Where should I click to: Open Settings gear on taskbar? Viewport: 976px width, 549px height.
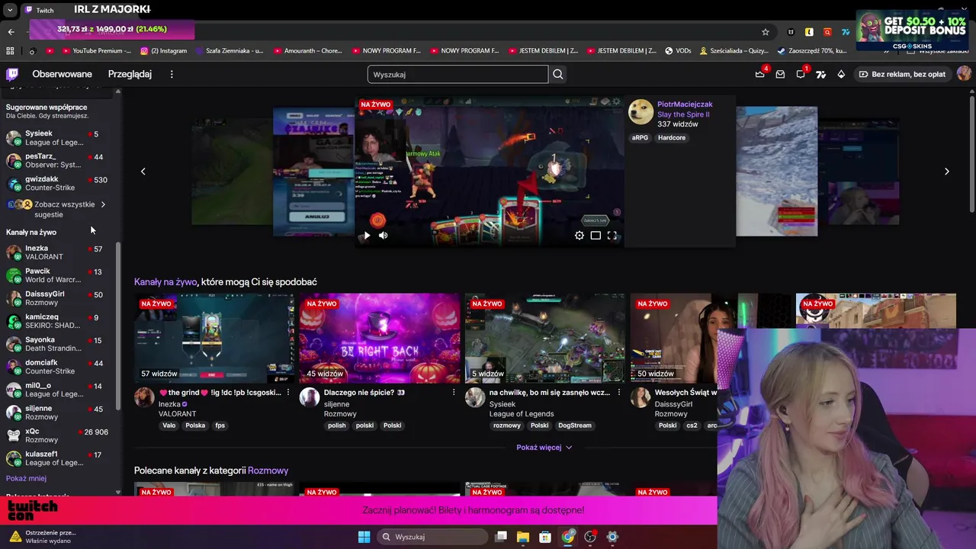(612, 537)
